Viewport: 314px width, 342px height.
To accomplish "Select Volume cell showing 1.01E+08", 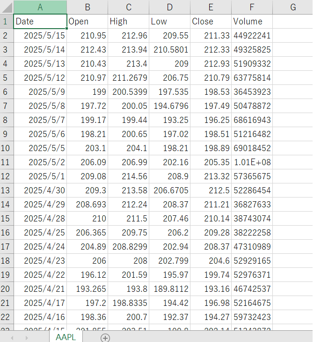I will [252, 162].
